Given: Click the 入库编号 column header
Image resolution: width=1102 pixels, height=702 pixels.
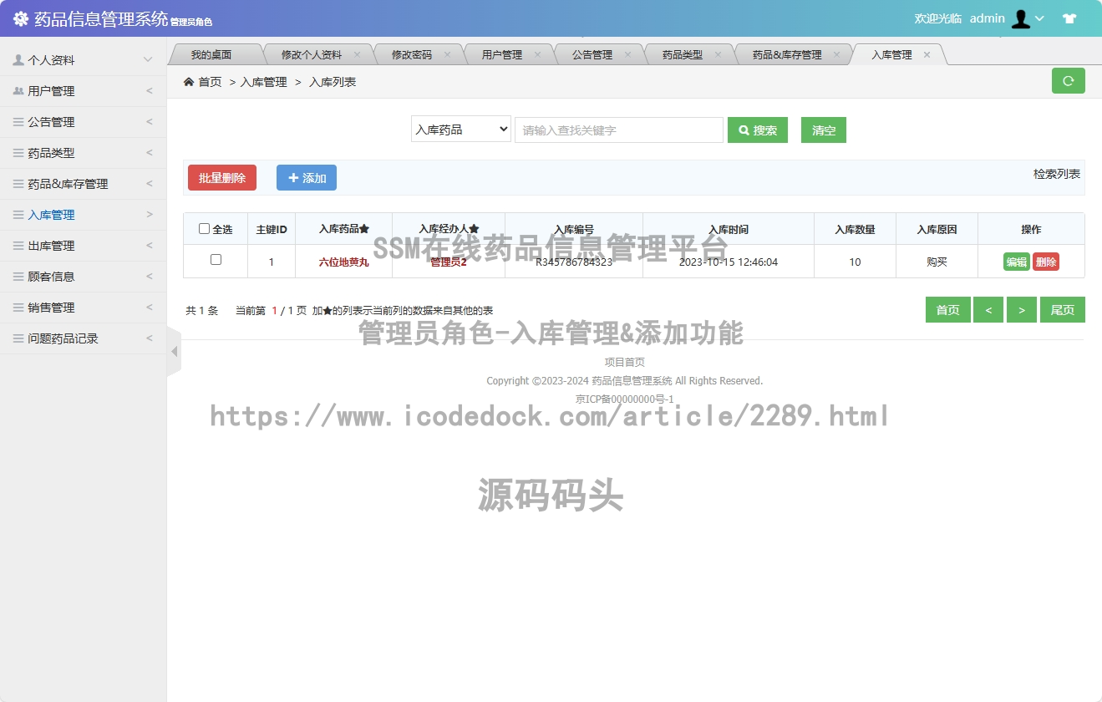Looking at the screenshot, I should [x=574, y=229].
